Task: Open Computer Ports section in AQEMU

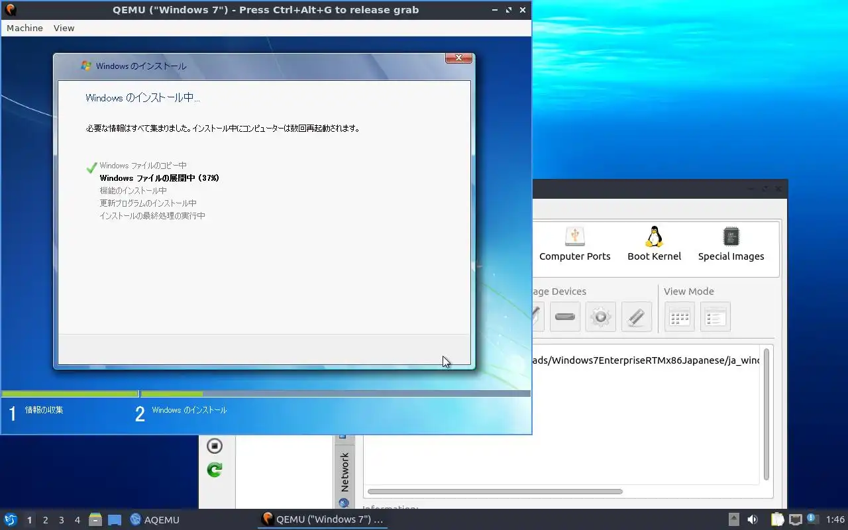Action: point(574,244)
